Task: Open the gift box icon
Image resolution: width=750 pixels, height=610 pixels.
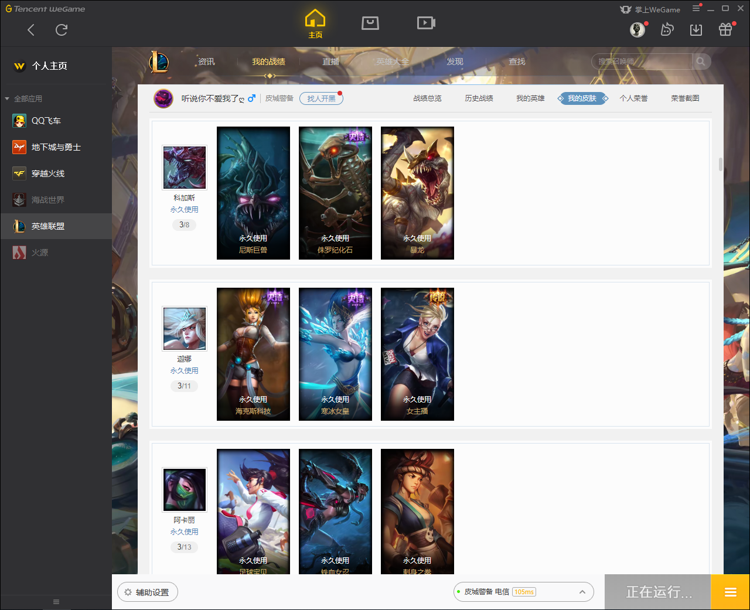Action: tap(725, 29)
